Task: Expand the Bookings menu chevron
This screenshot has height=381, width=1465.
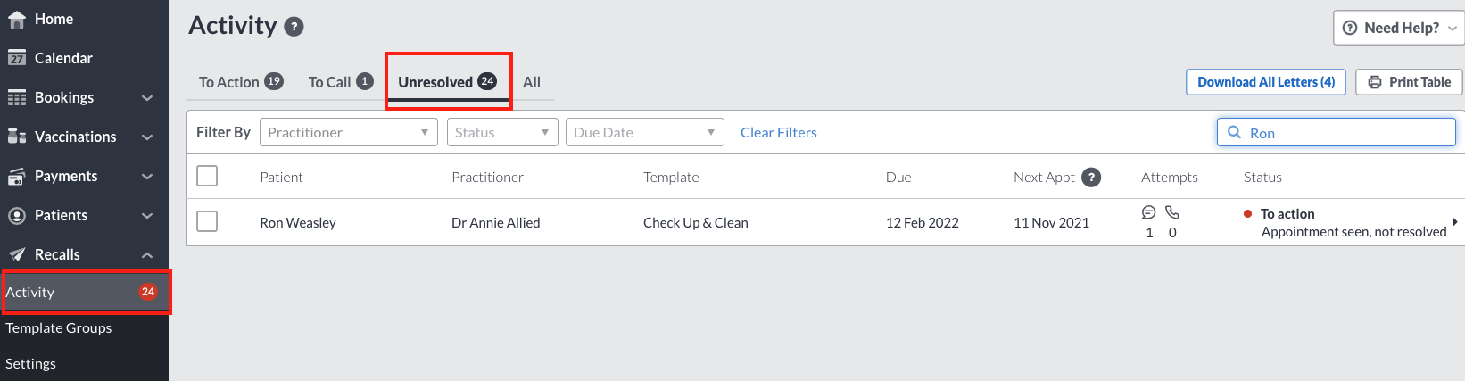Action: 147,98
